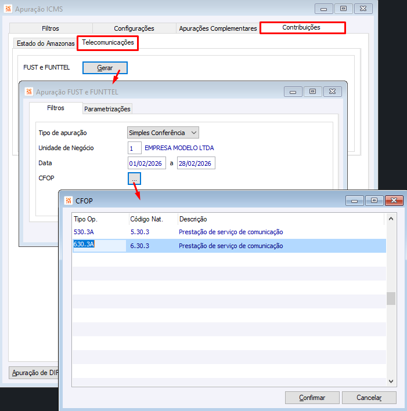Click the Descrição column header
Screen dimensions: 407x411
click(281, 219)
